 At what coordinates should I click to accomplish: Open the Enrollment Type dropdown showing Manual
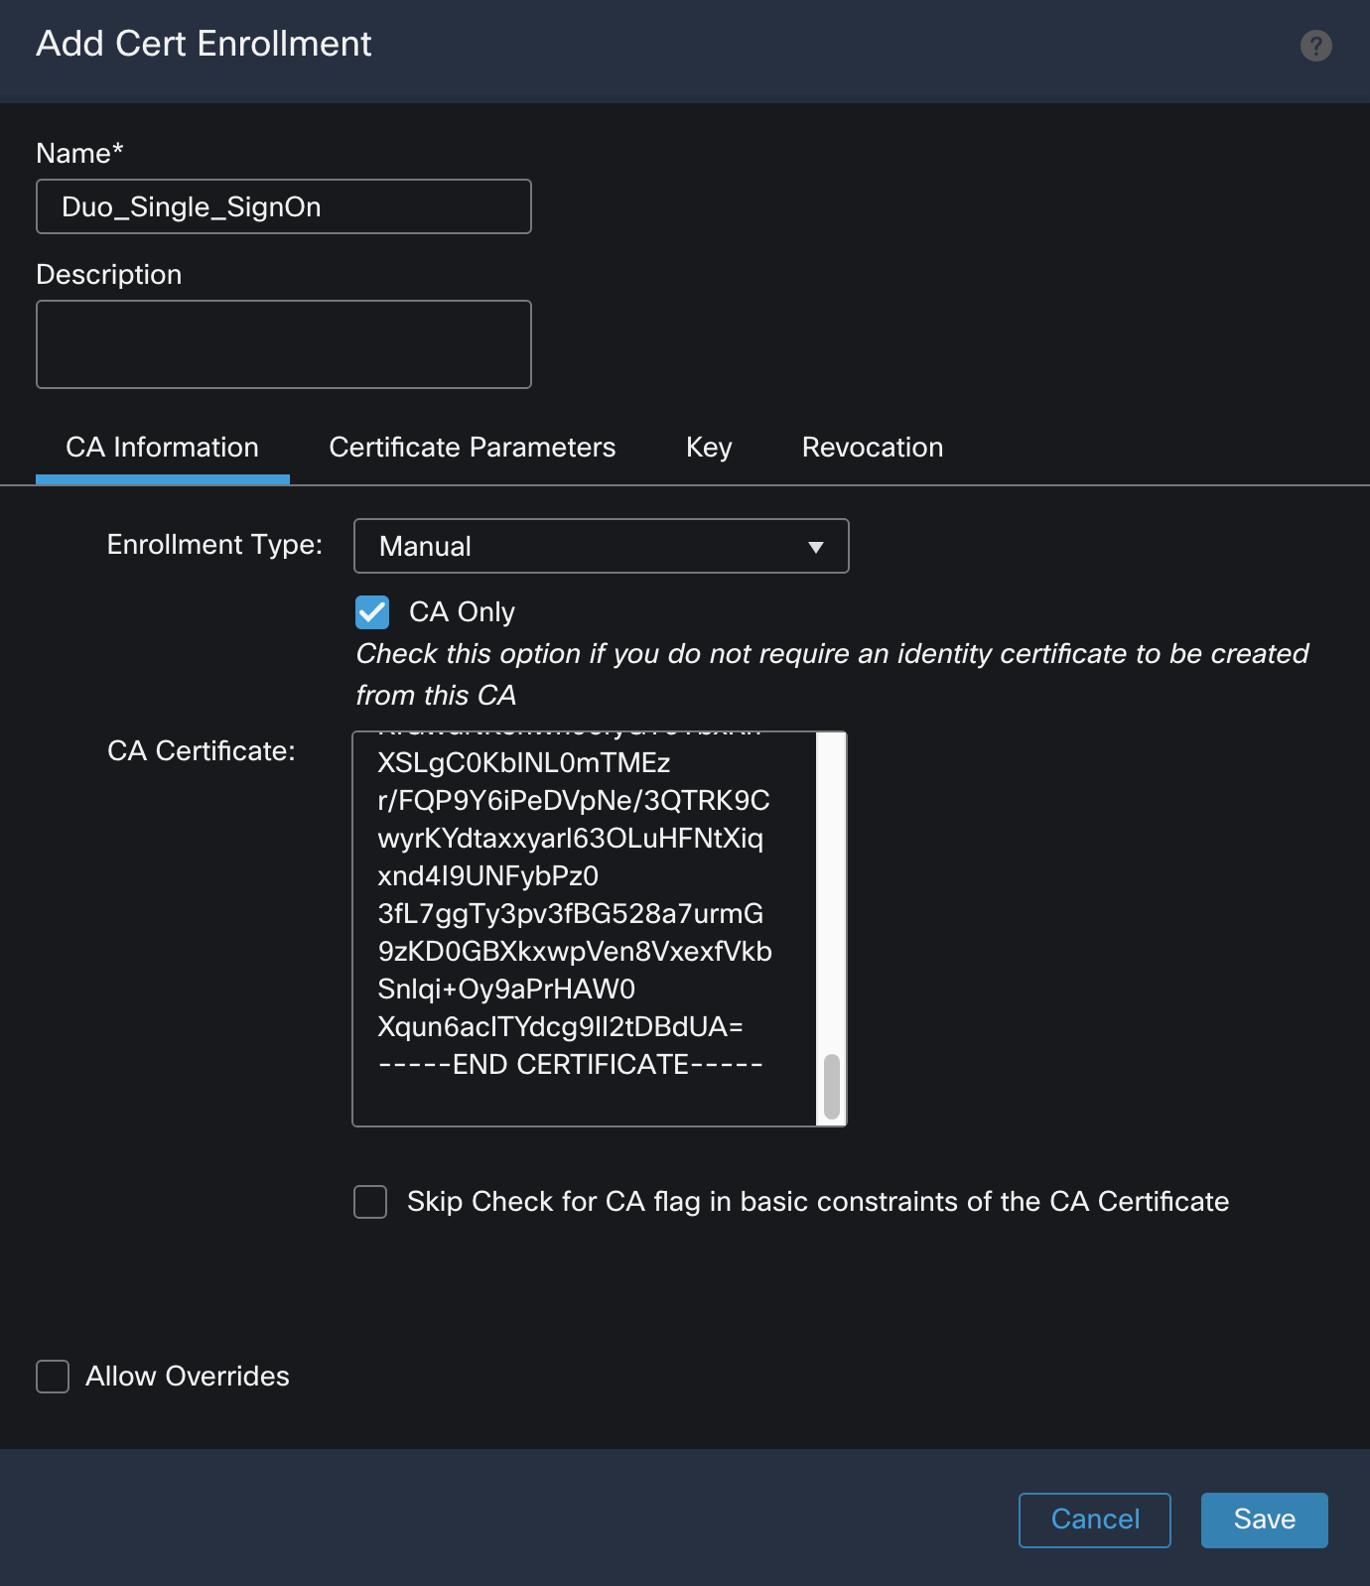click(x=586, y=546)
